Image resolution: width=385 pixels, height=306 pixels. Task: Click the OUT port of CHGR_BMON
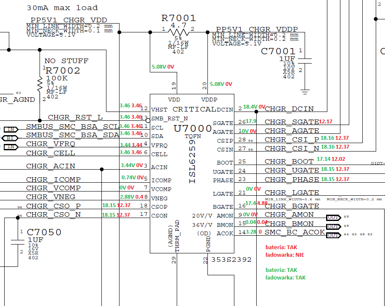tap(334, 226)
